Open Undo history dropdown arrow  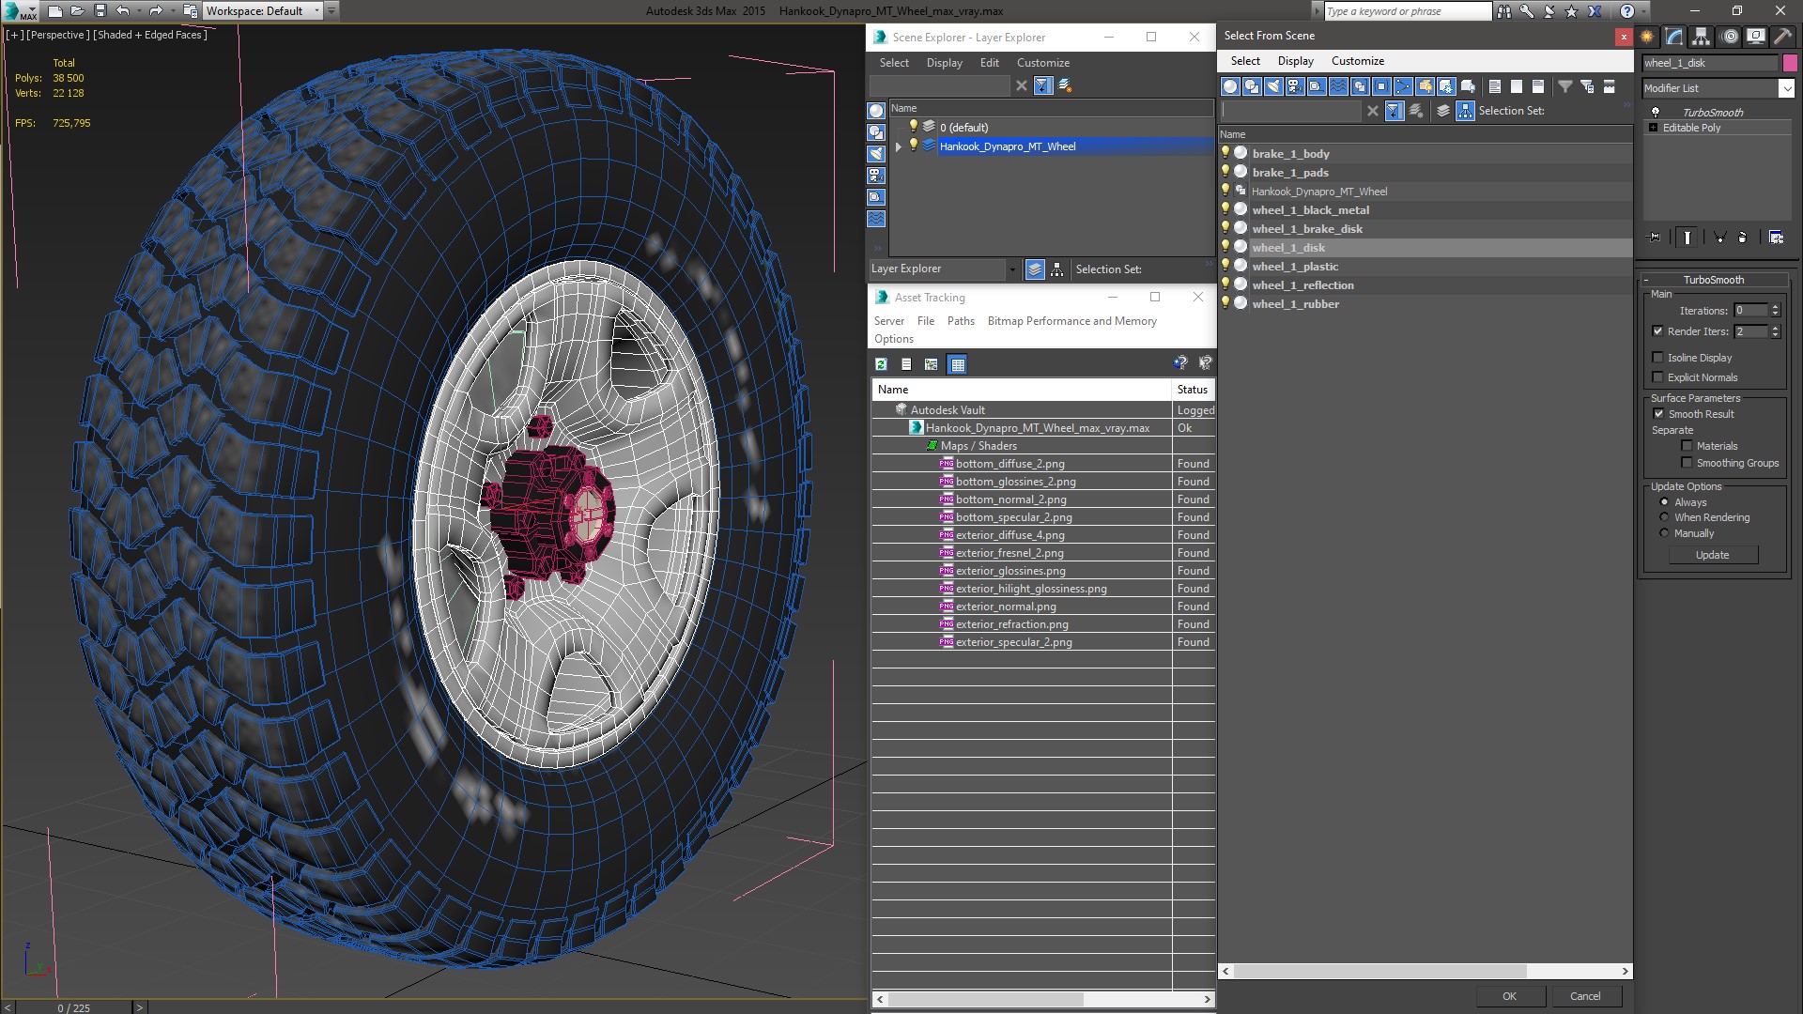coord(139,11)
